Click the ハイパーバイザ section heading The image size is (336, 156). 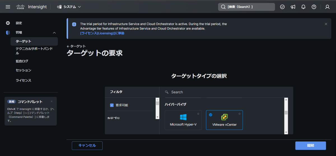point(175,104)
